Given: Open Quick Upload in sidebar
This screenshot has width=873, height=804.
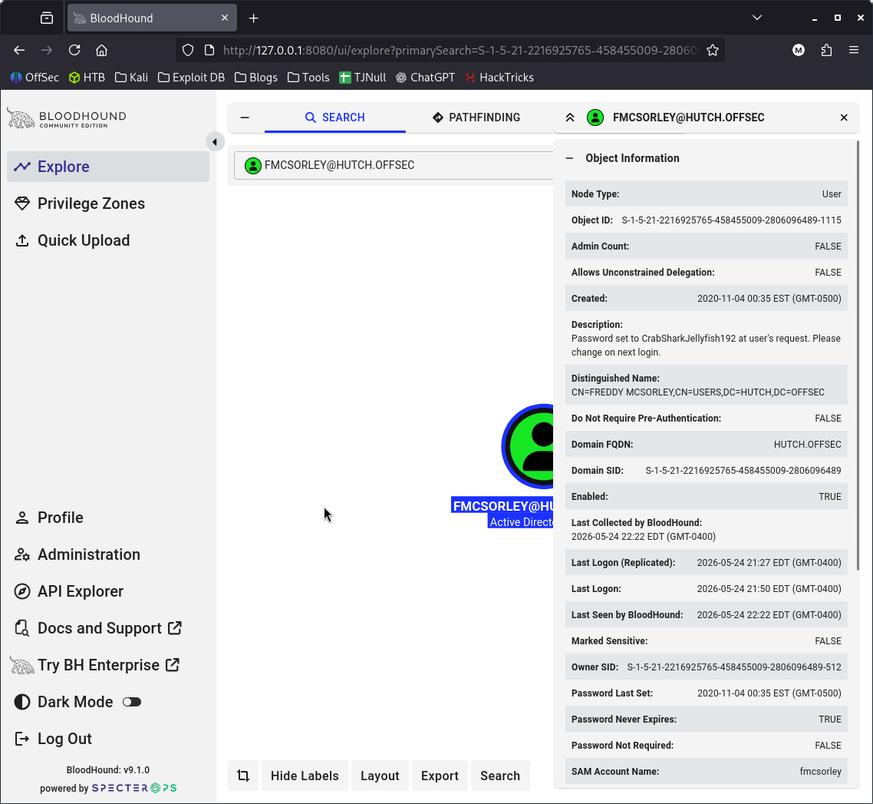Looking at the screenshot, I should pos(108,240).
